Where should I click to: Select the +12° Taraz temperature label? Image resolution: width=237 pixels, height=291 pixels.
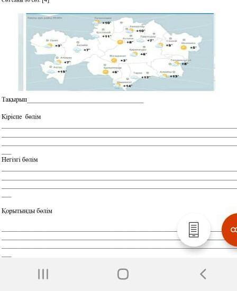point(146,77)
